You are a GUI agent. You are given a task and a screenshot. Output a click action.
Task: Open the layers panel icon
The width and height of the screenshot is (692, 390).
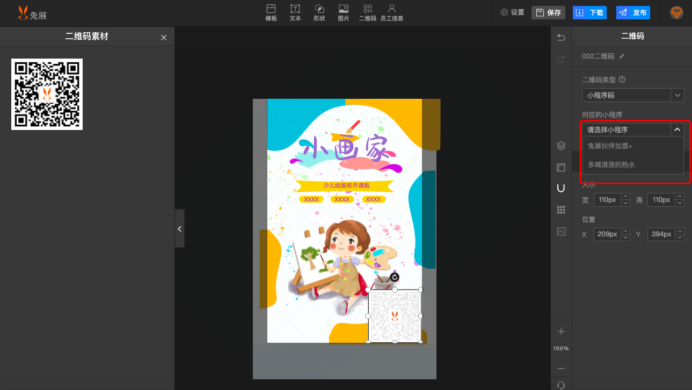click(561, 145)
